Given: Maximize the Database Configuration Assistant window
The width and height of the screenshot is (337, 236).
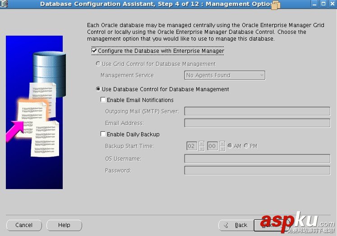Looking at the screenshot, I should pos(323,4).
